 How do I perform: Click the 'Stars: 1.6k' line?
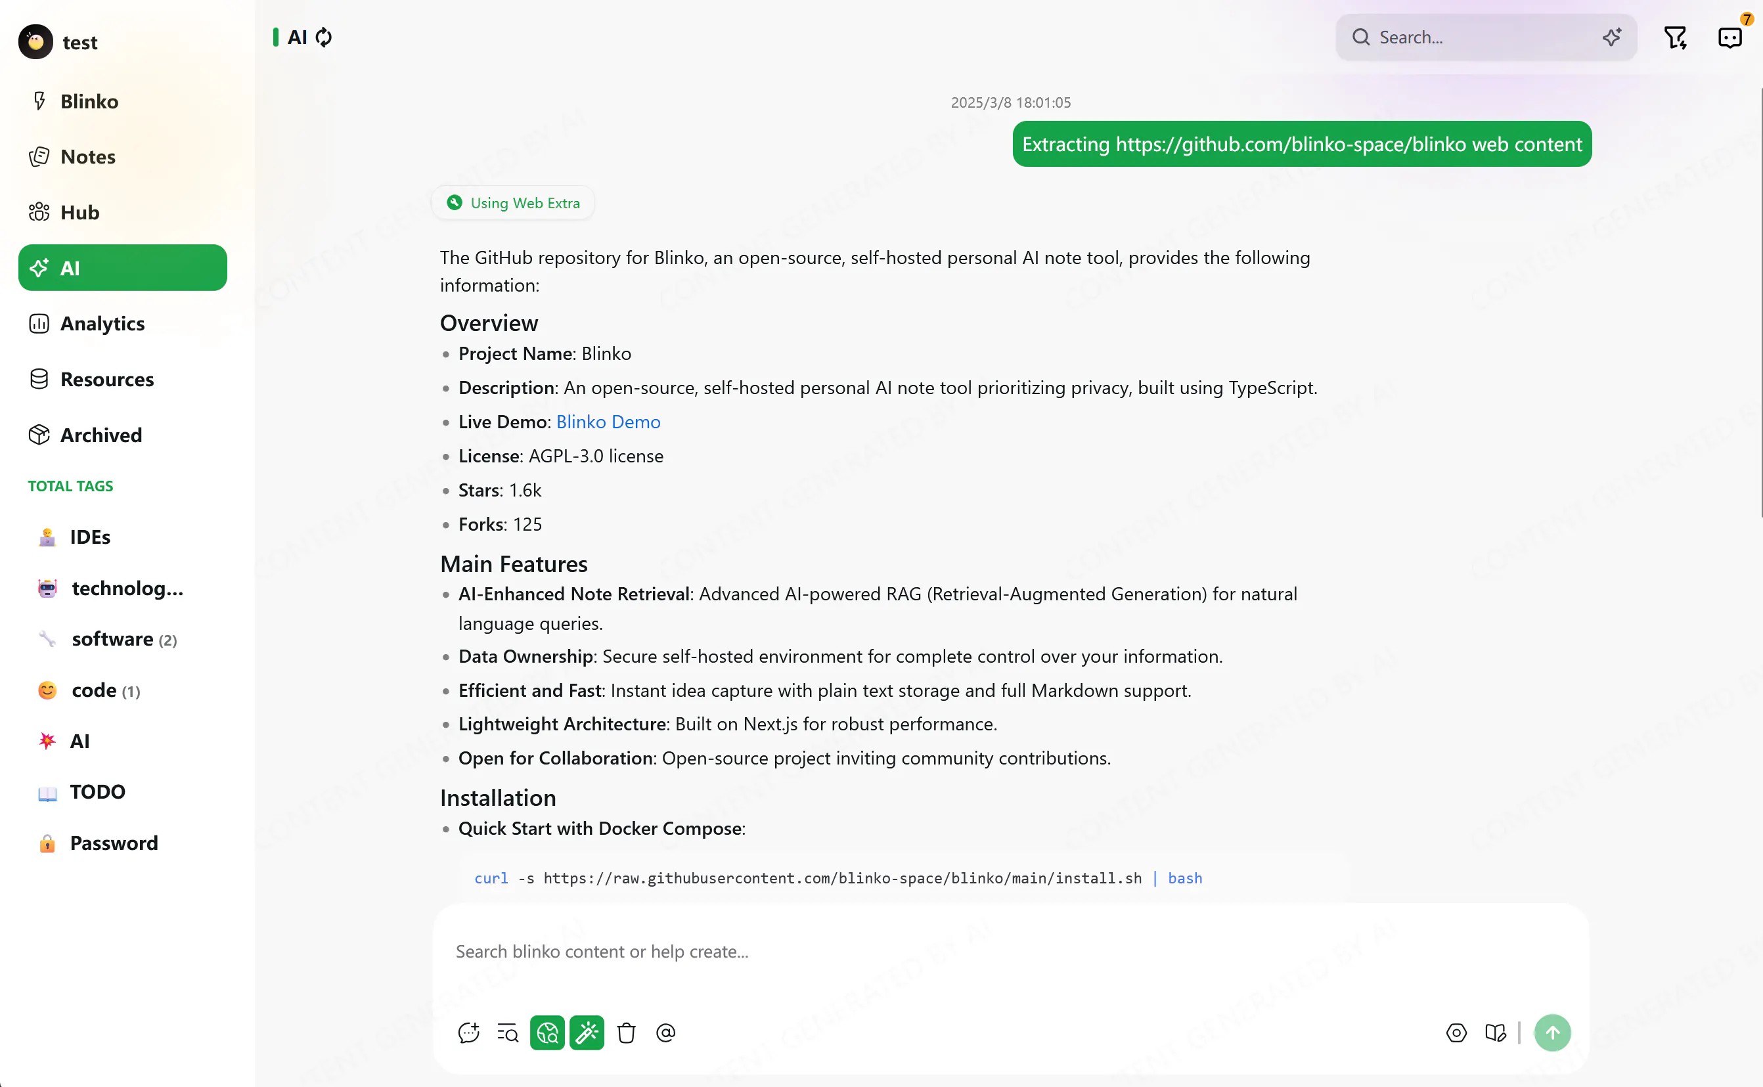coord(500,491)
